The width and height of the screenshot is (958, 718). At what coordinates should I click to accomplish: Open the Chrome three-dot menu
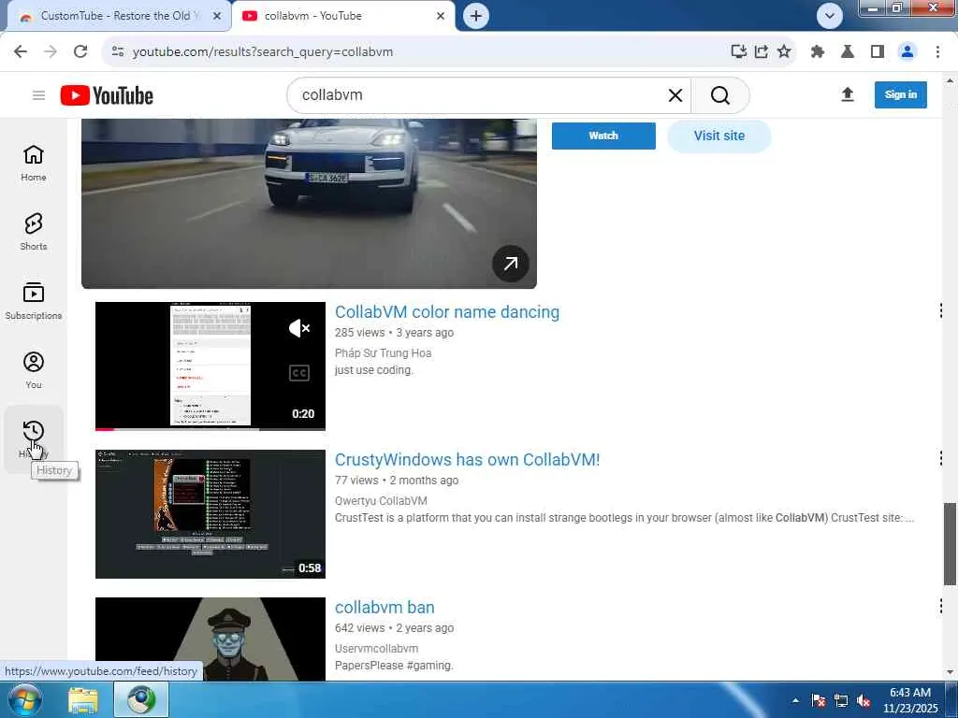pos(937,51)
